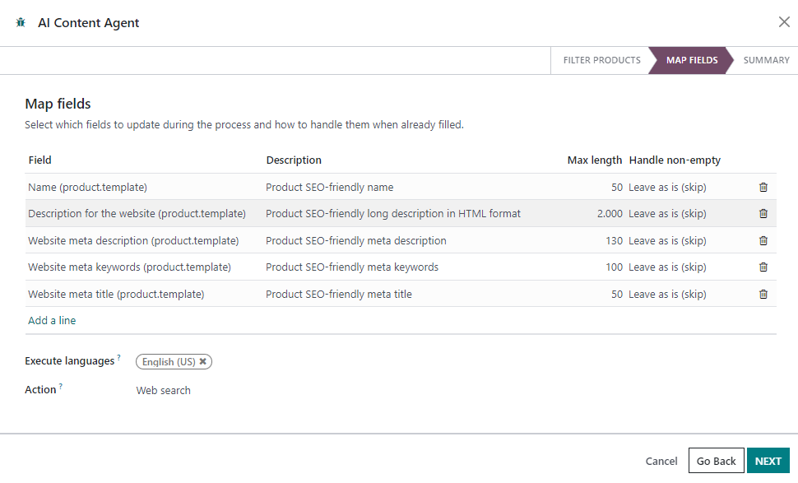Close the AI Content Agent dialog
798x483 pixels.
point(784,22)
